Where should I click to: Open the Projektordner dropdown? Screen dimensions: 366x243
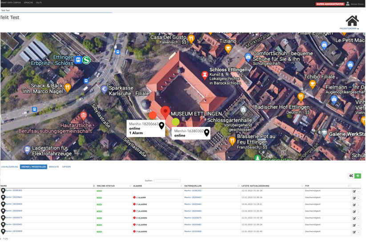[349, 29]
